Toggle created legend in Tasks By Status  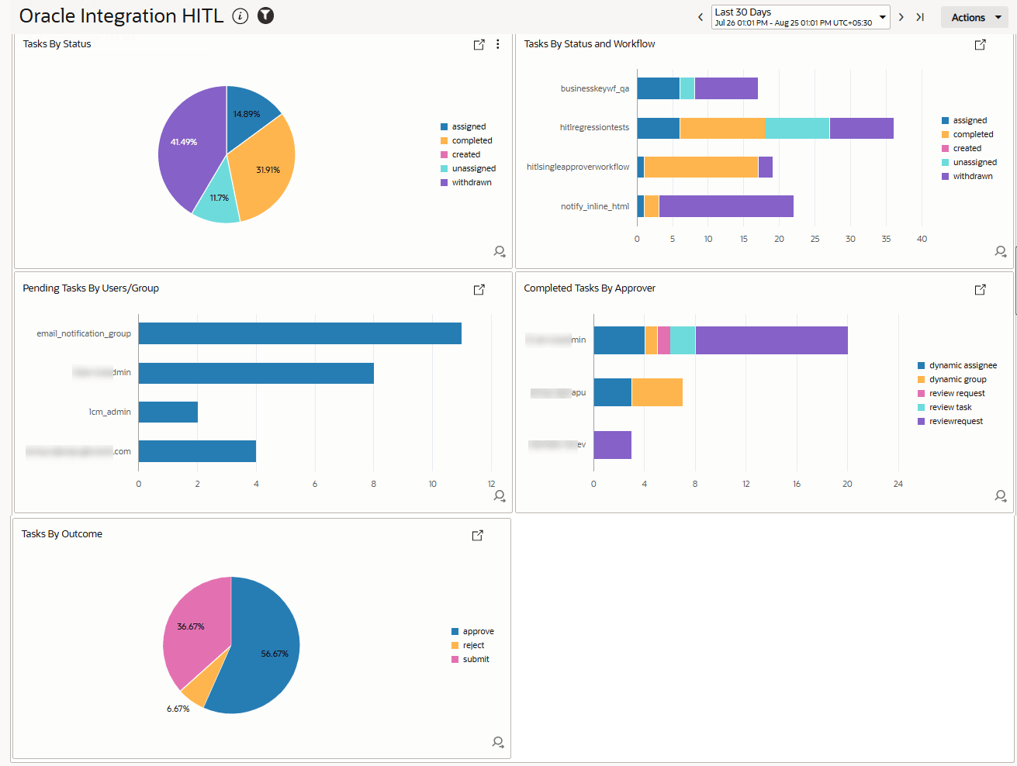point(461,154)
